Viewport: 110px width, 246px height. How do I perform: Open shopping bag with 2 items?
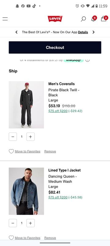(x=104, y=19)
